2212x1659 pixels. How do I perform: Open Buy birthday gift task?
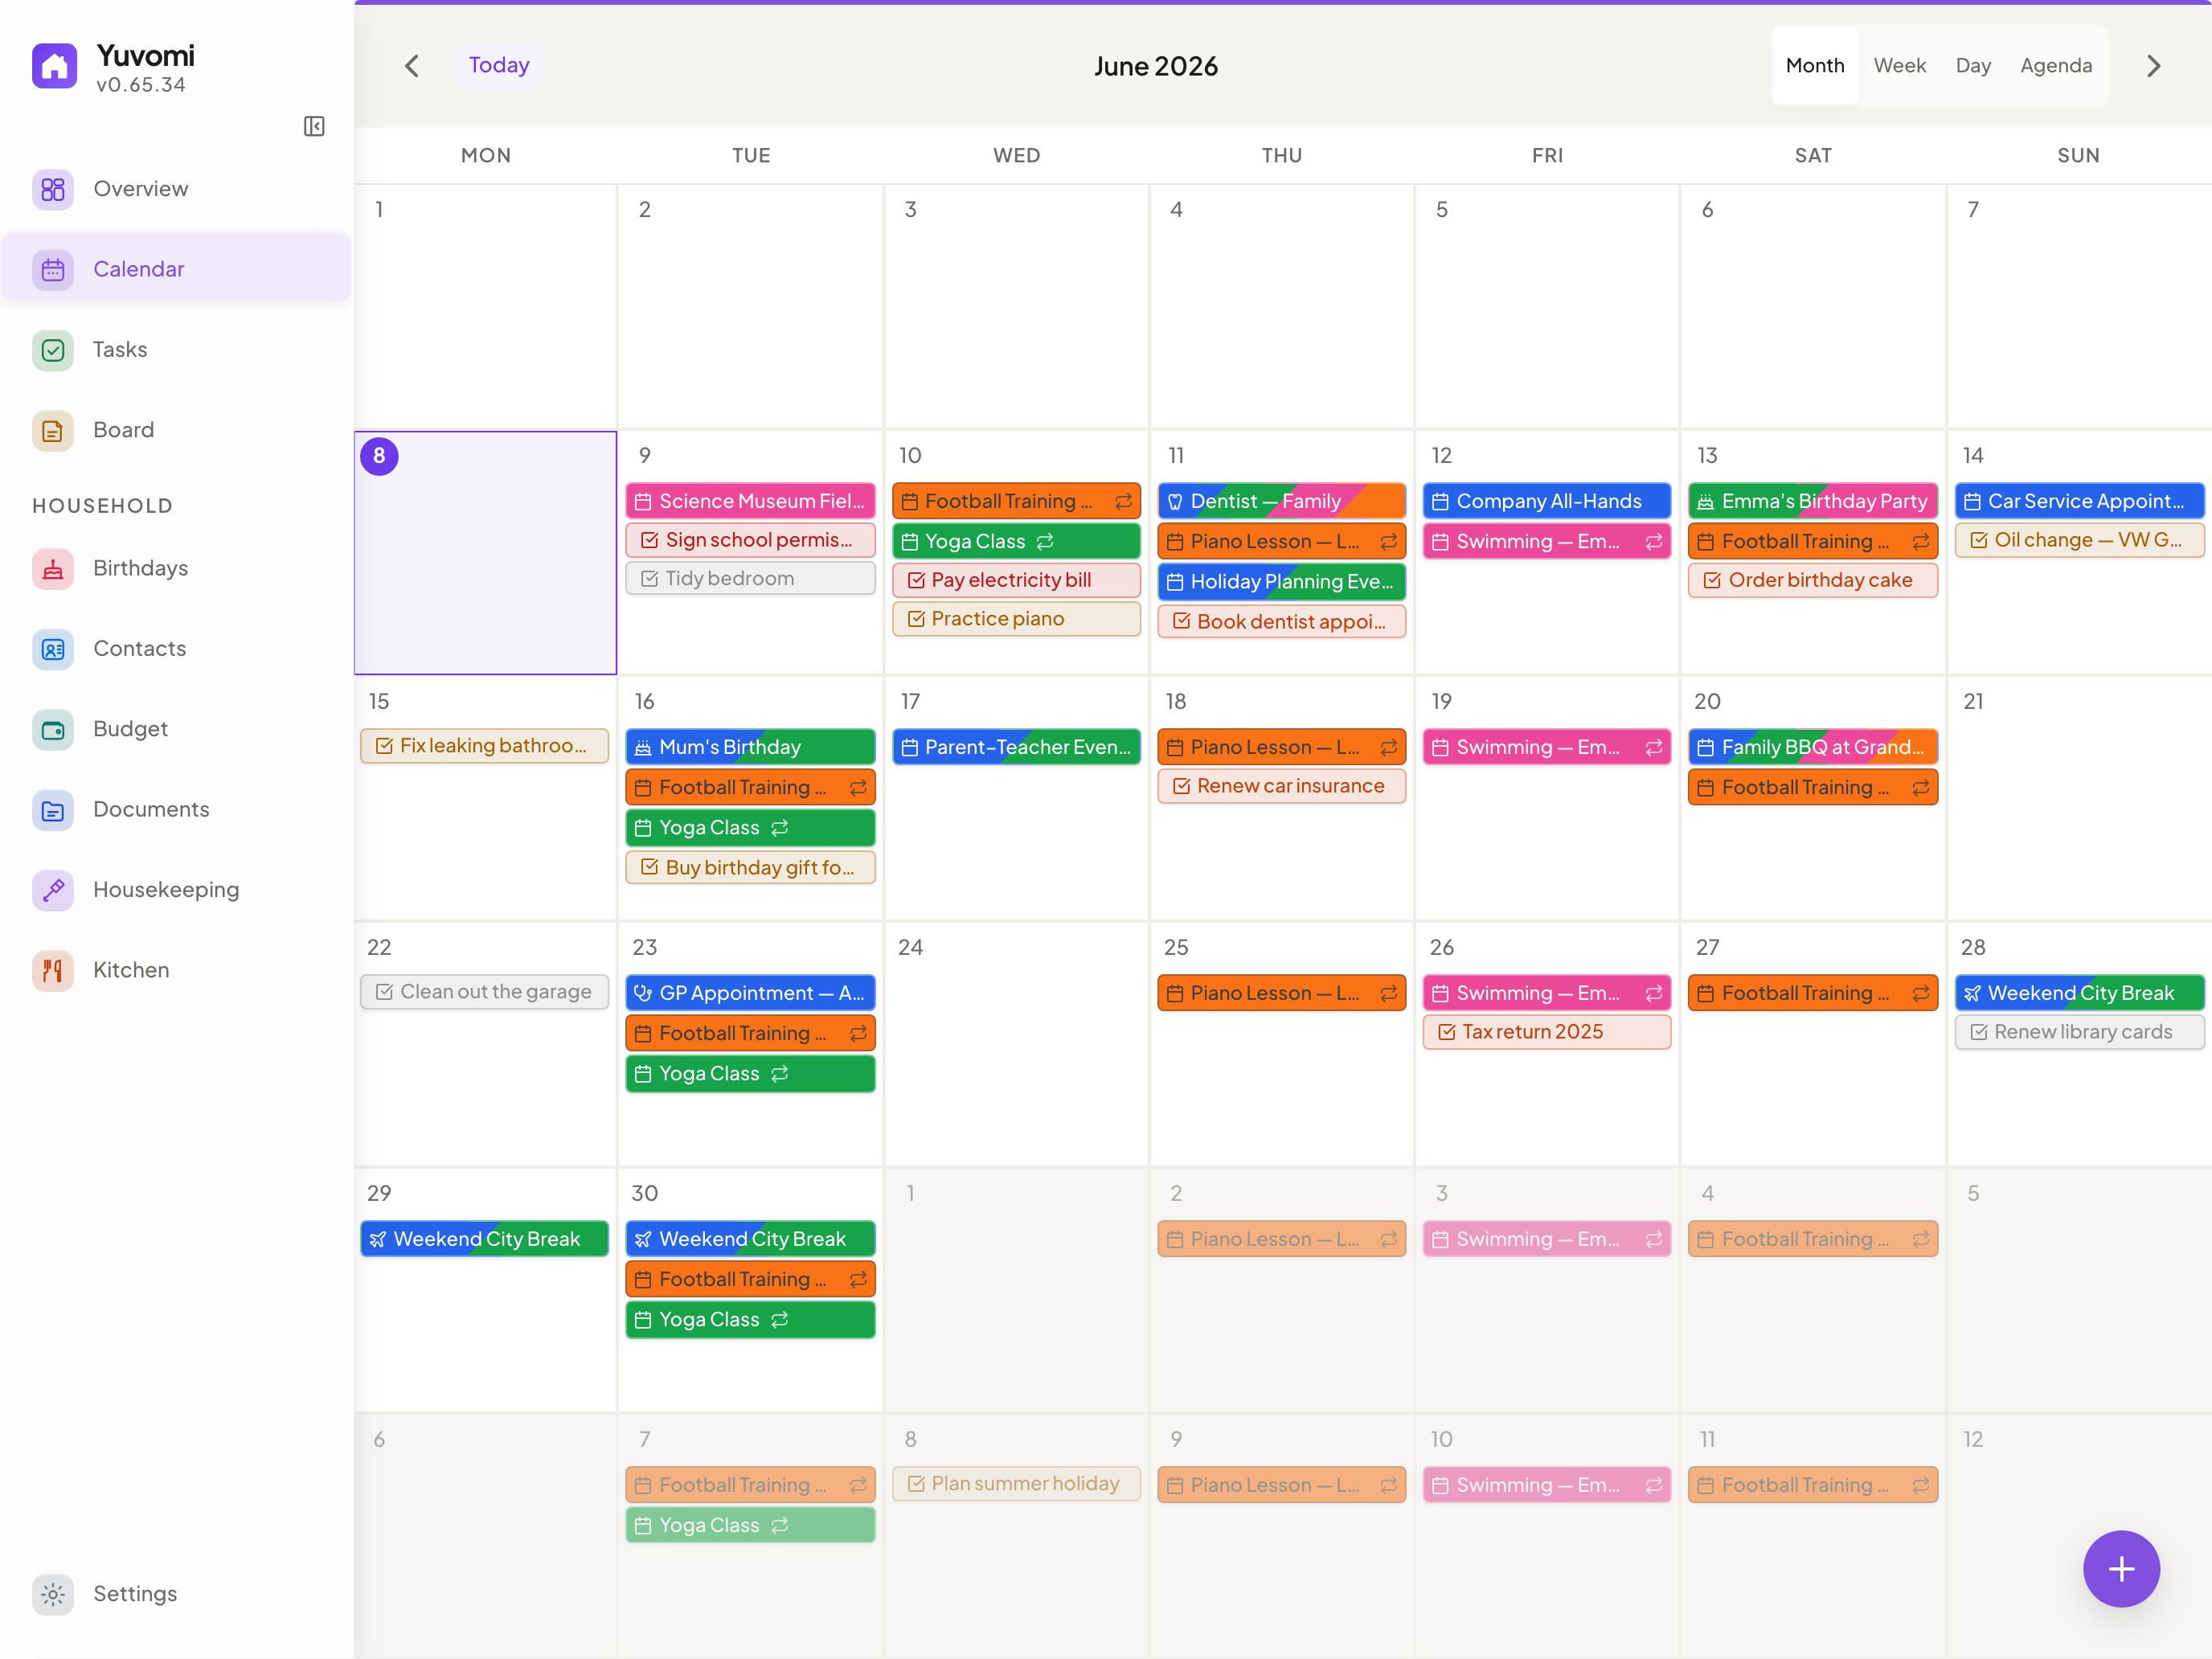pyautogui.click(x=750, y=867)
